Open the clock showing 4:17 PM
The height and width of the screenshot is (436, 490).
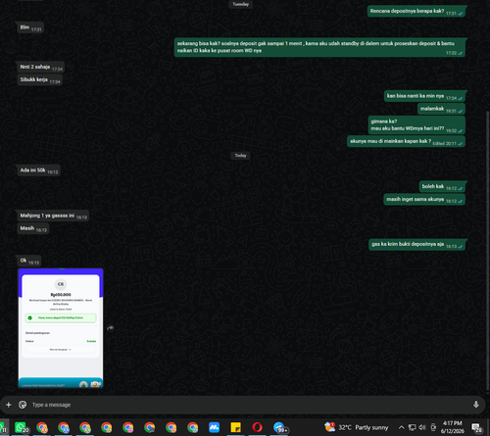[453, 427]
